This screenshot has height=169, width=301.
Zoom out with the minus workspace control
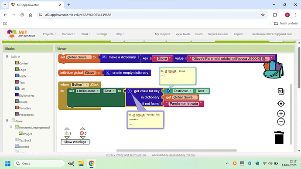[x=281, y=122]
